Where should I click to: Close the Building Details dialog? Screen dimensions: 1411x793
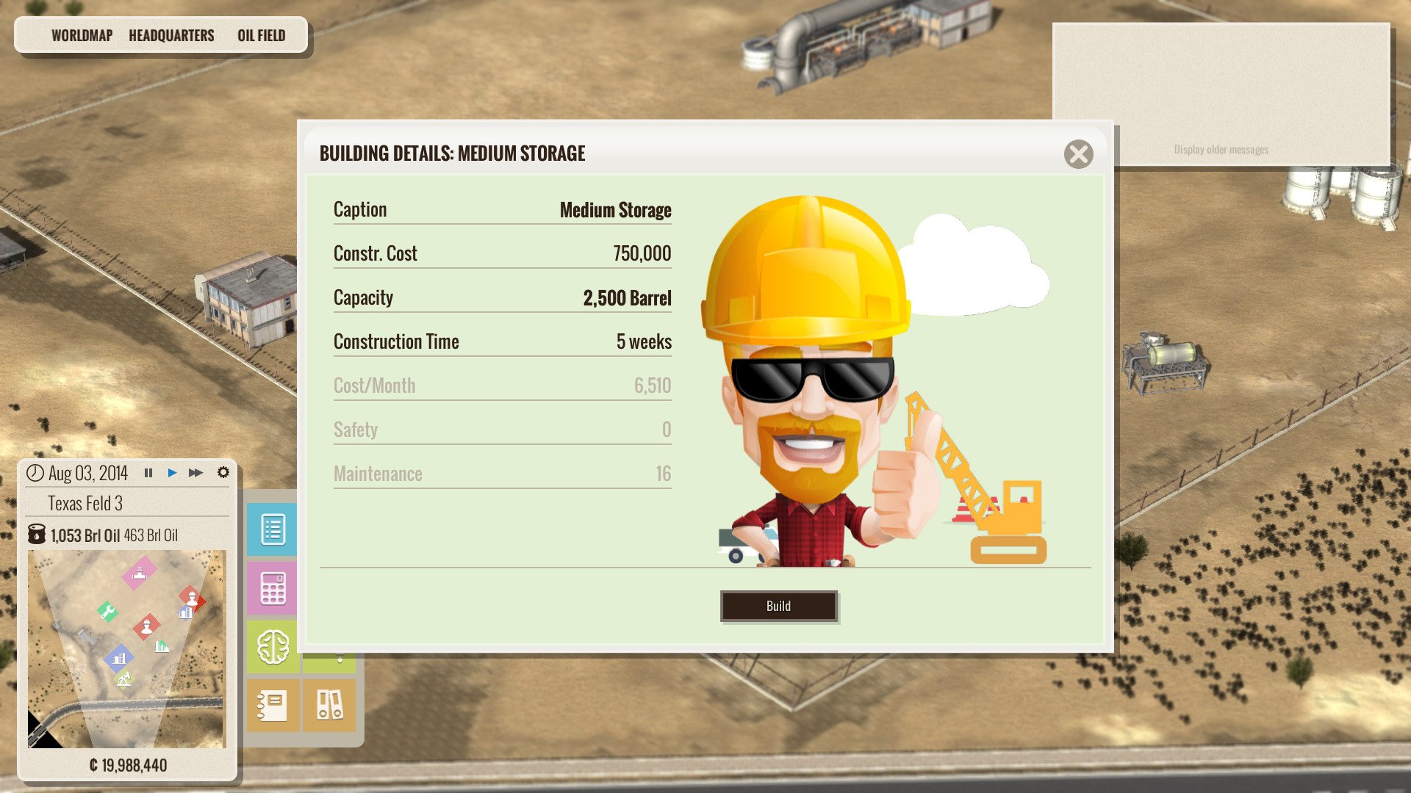point(1078,154)
